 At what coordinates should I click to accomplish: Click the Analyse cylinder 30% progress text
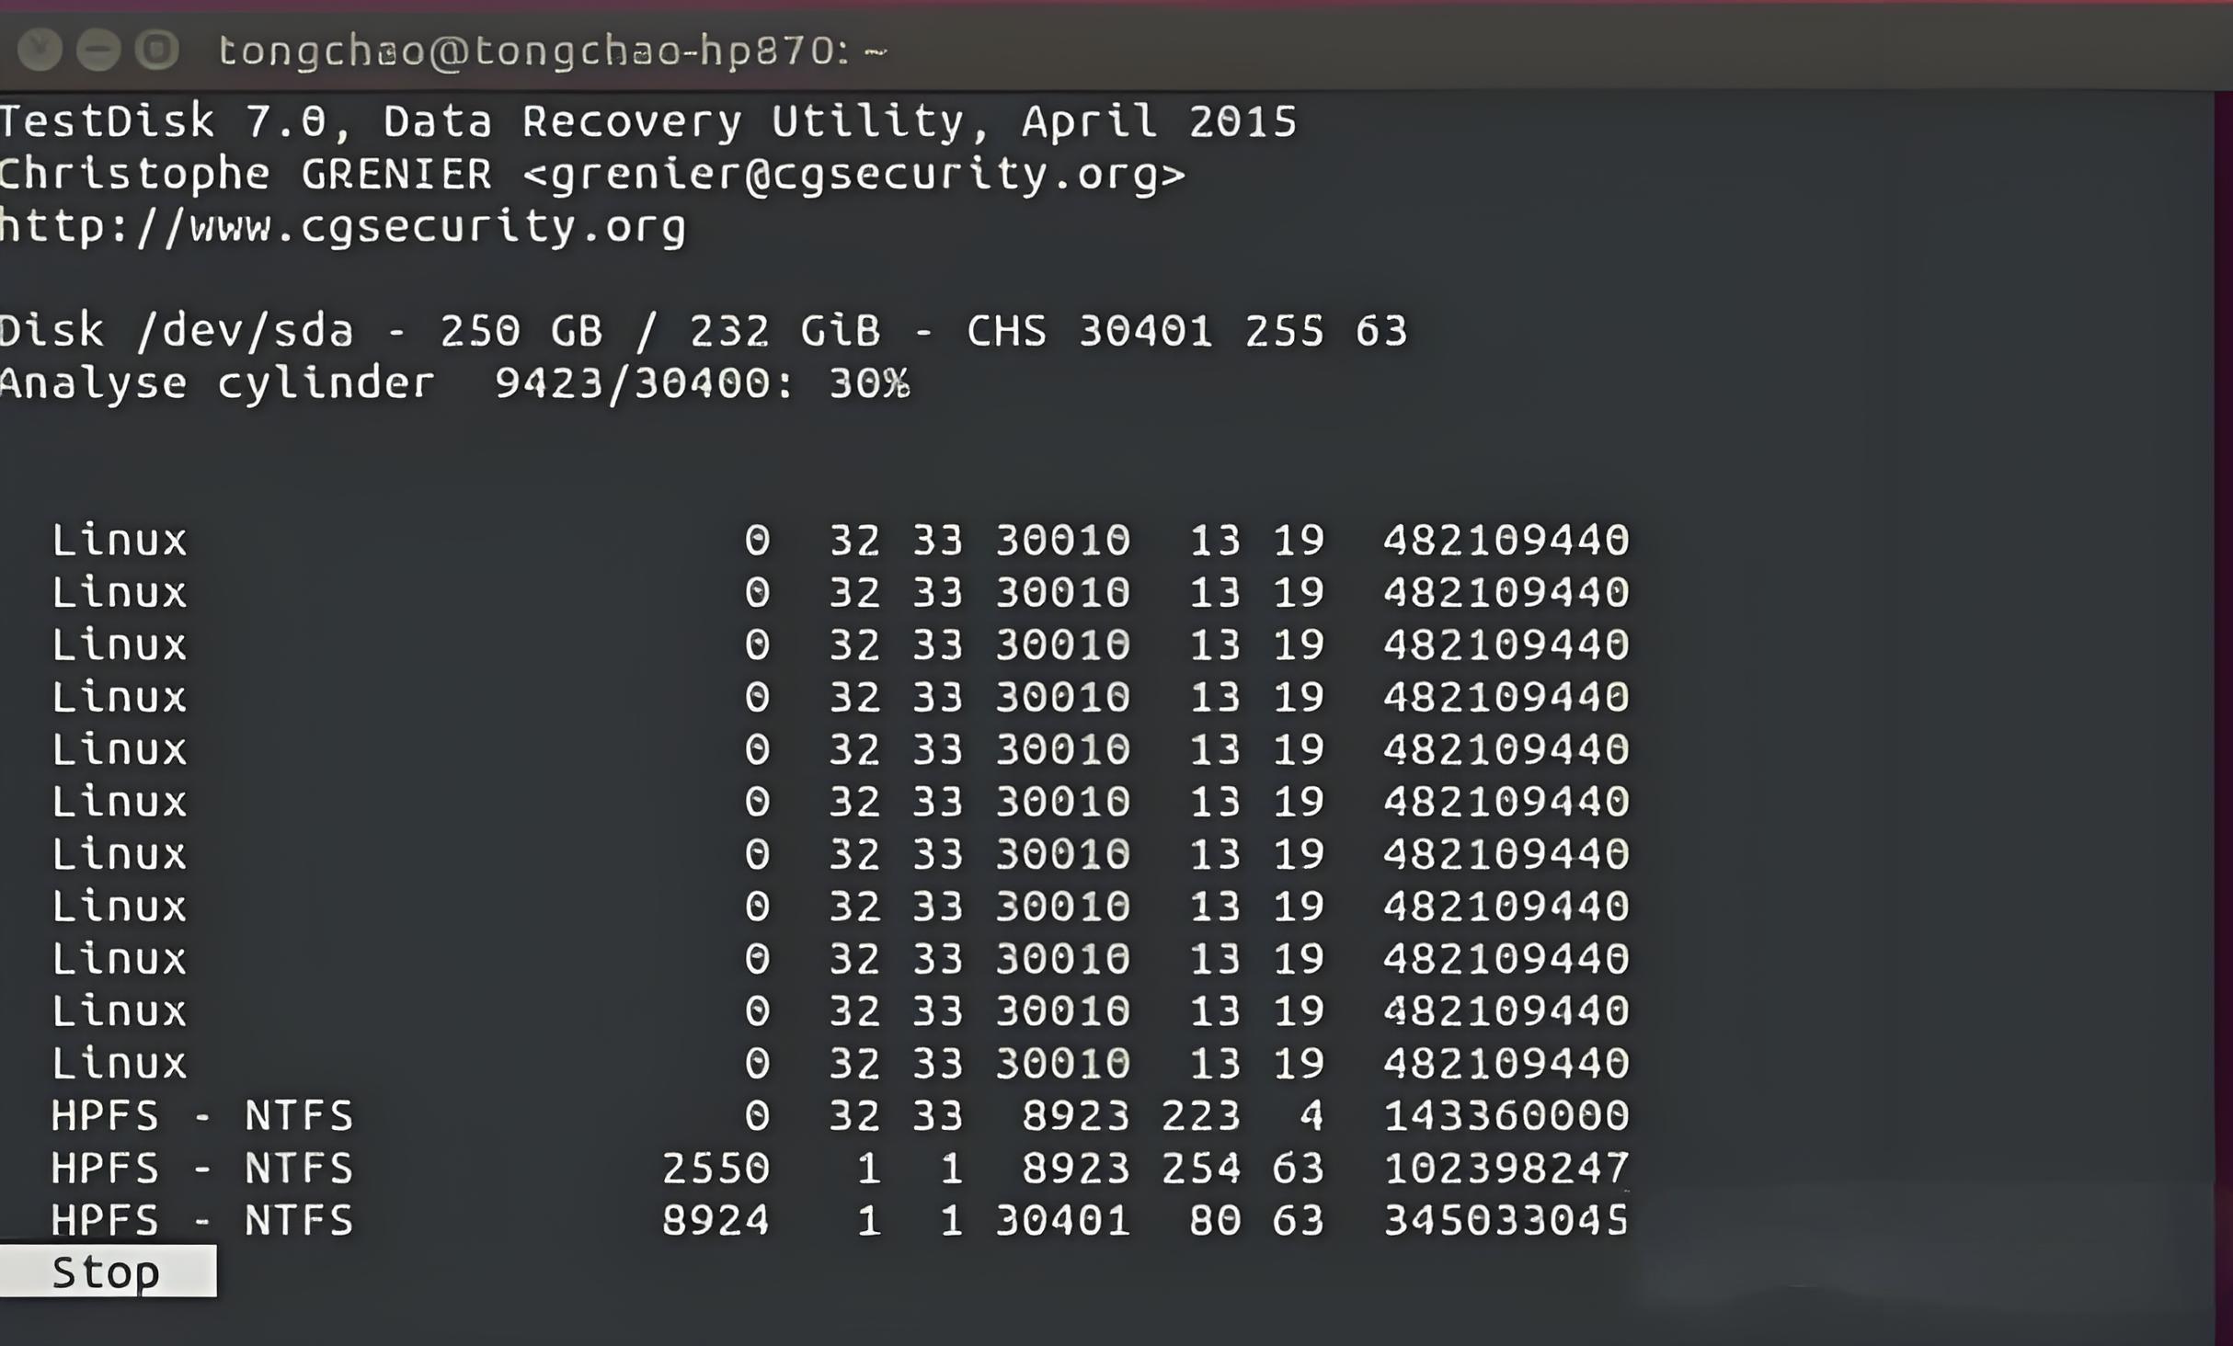[x=454, y=383]
